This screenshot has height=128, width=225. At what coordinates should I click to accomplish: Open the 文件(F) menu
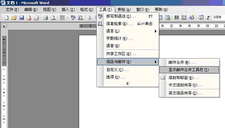12,10
